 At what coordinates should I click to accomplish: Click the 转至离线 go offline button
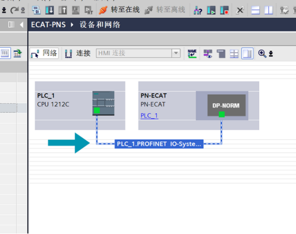[x=165, y=10]
